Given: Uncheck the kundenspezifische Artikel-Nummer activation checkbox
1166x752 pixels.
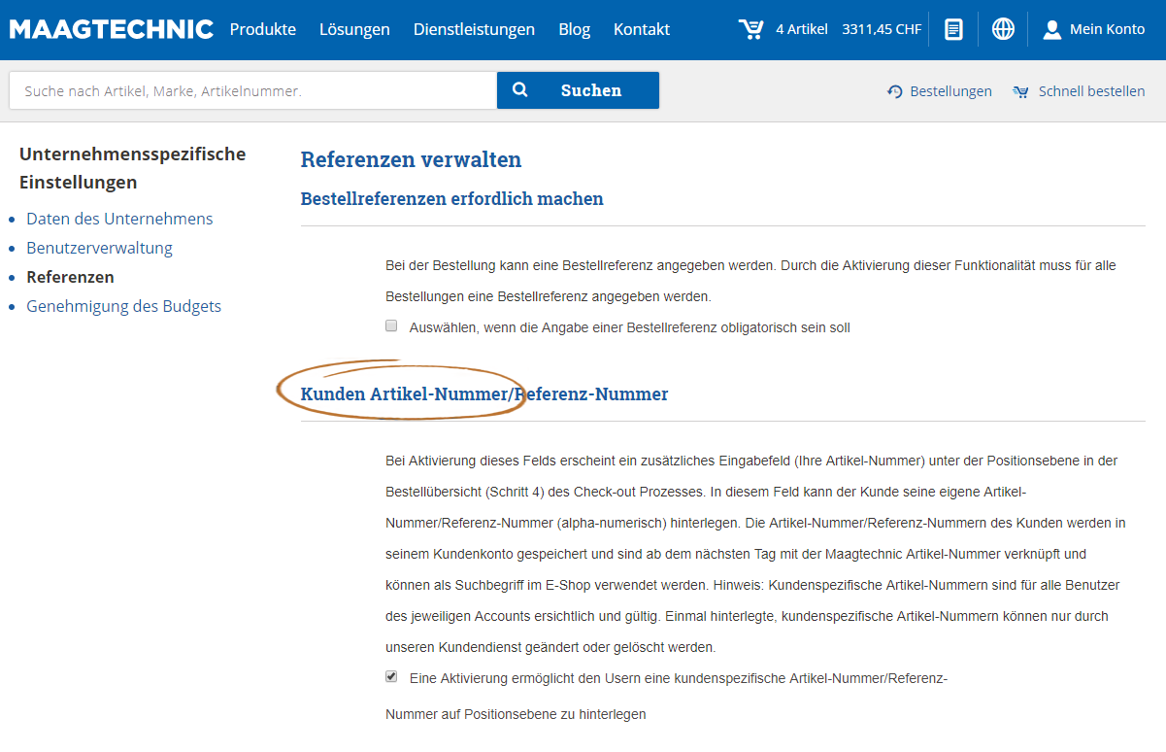Looking at the screenshot, I should 391,676.
